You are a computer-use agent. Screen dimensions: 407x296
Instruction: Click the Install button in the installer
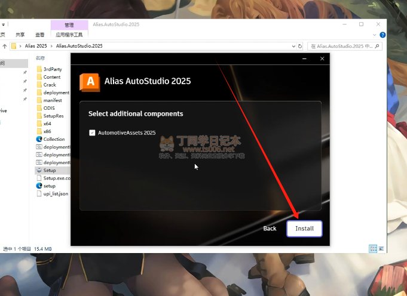coord(304,229)
